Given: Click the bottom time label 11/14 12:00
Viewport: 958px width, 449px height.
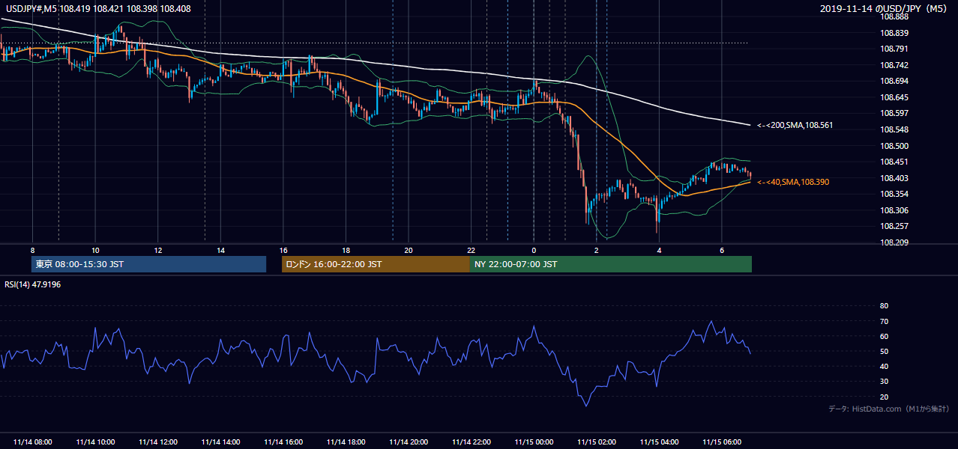Looking at the screenshot, I should click(158, 442).
